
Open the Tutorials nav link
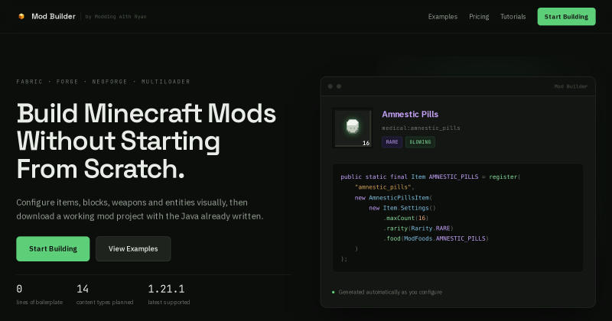(x=513, y=16)
